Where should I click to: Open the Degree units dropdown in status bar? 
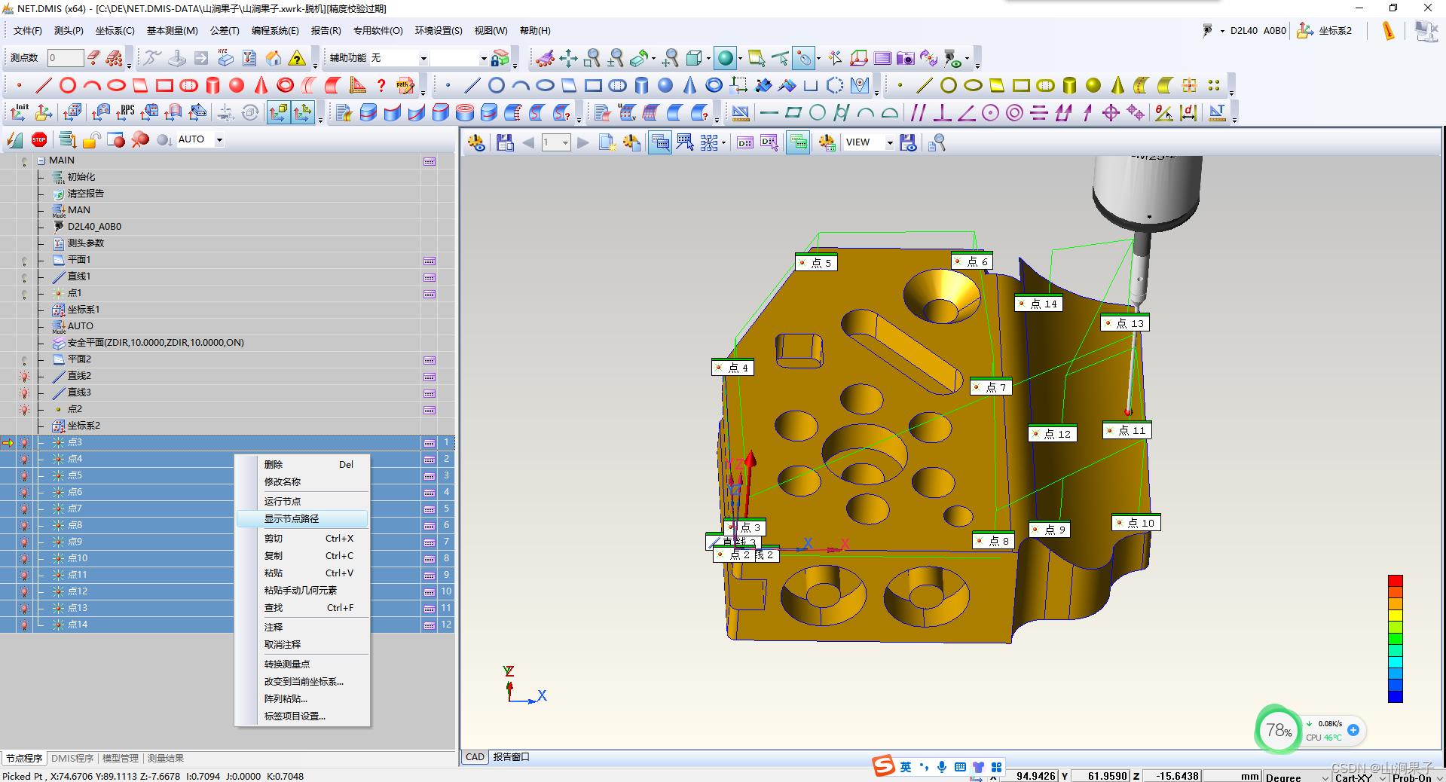click(1325, 777)
